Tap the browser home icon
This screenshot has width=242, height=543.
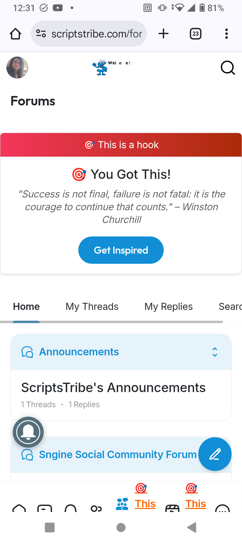tap(15, 34)
